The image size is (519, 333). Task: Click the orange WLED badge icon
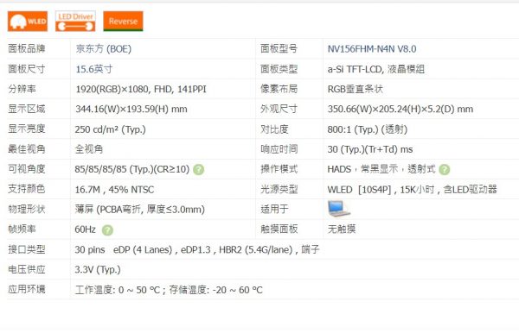click(x=28, y=21)
